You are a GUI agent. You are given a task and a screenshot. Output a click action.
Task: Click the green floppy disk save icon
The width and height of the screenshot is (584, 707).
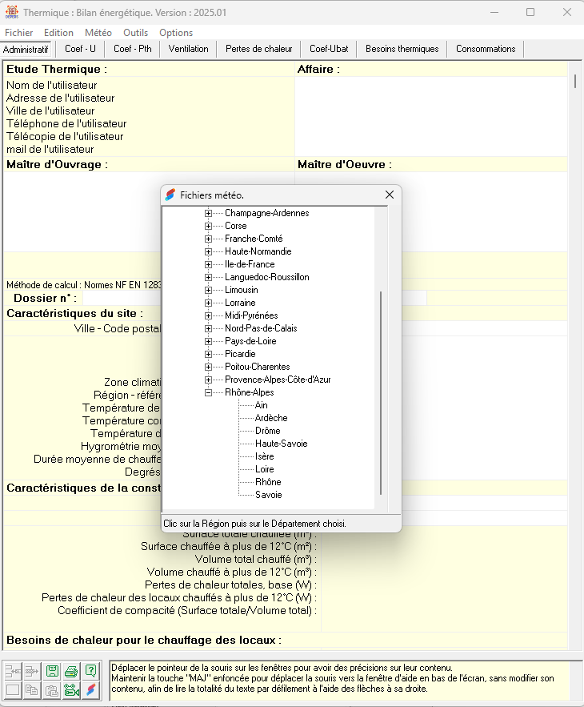click(52, 671)
